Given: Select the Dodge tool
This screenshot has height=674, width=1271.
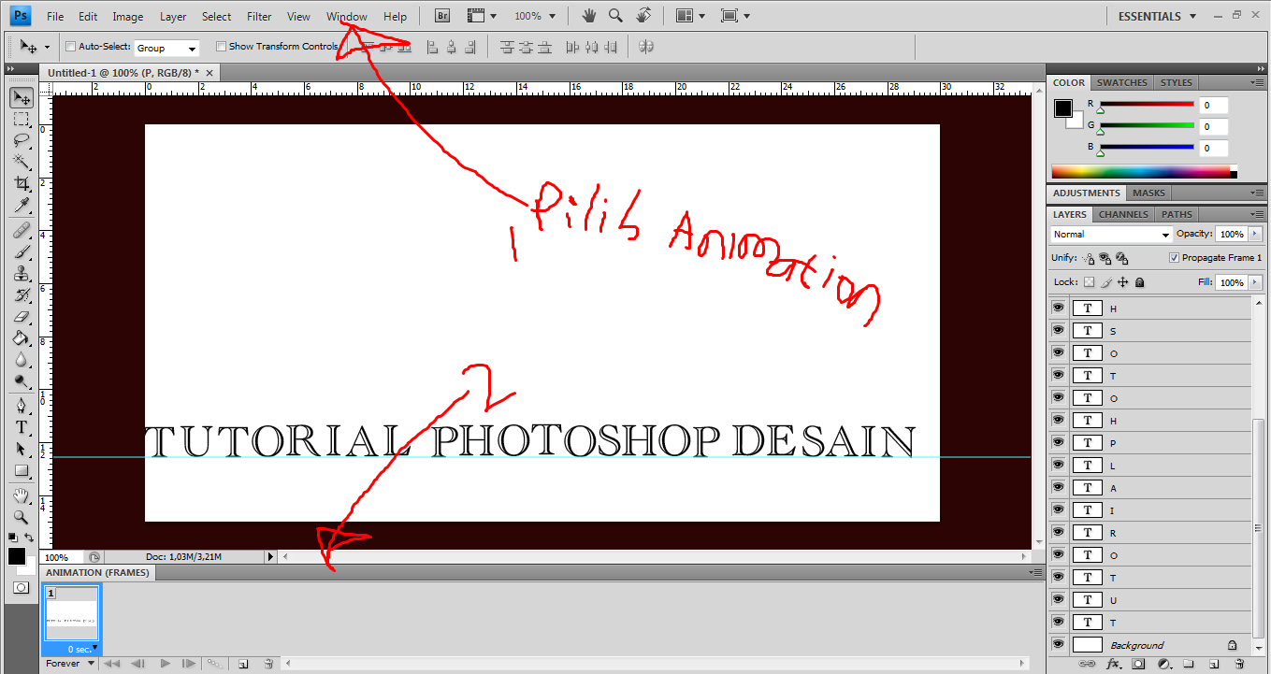Looking at the screenshot, I should pos(22,380).
